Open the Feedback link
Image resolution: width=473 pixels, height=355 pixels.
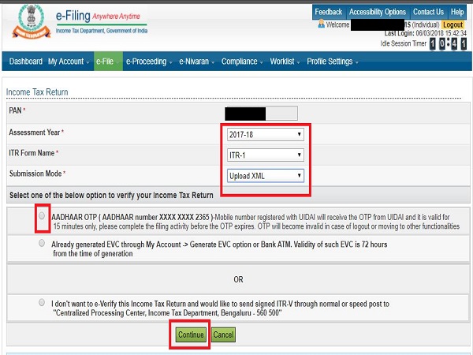pyautogui.click(x=328, y=12)
